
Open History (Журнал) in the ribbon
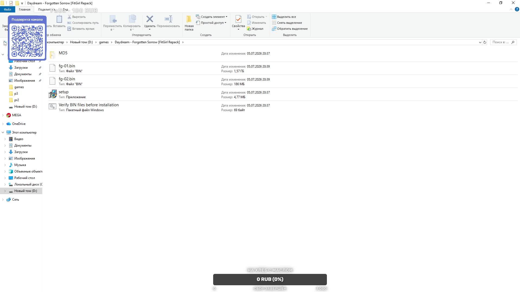coord(255,29)
